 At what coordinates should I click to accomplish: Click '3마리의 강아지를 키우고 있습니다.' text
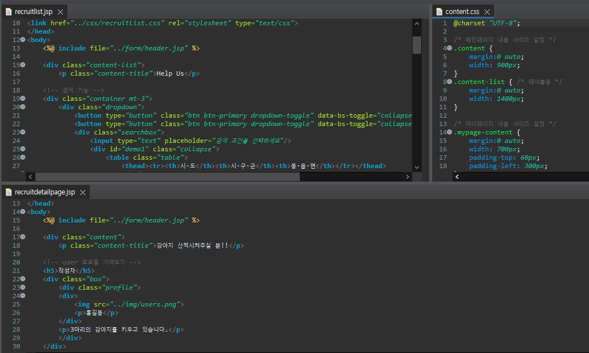click(119, 329)
